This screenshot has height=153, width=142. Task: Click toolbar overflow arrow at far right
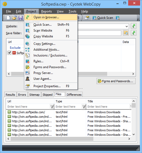point(138,19)
